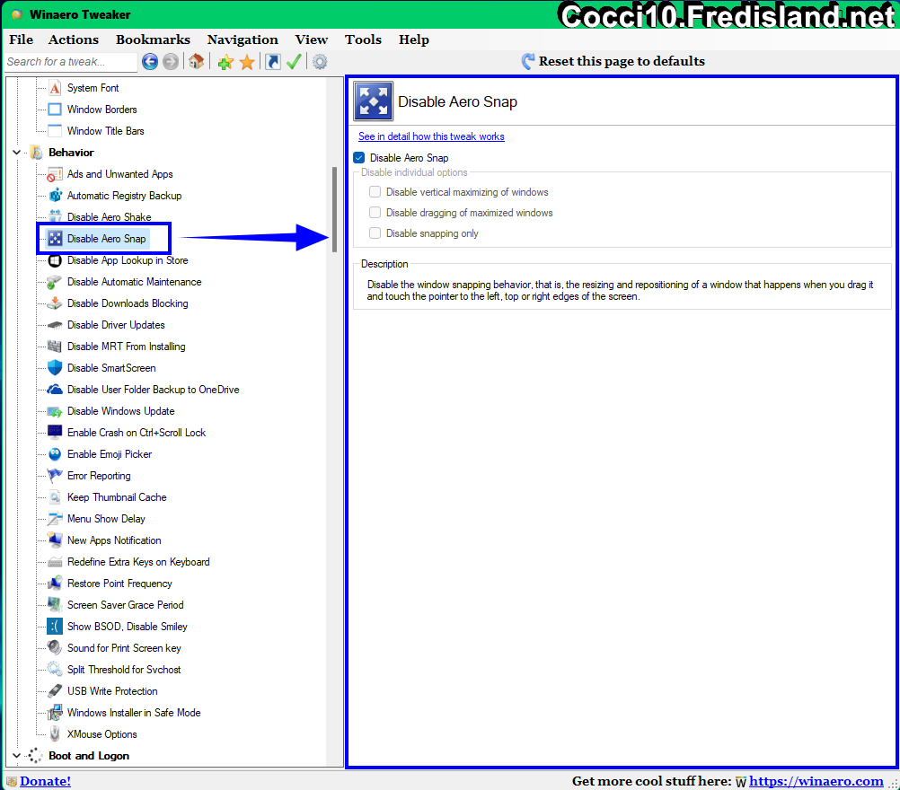Visit the https://winaero.com link
This screenshot has width=900, height=790.
coord(816,781)
